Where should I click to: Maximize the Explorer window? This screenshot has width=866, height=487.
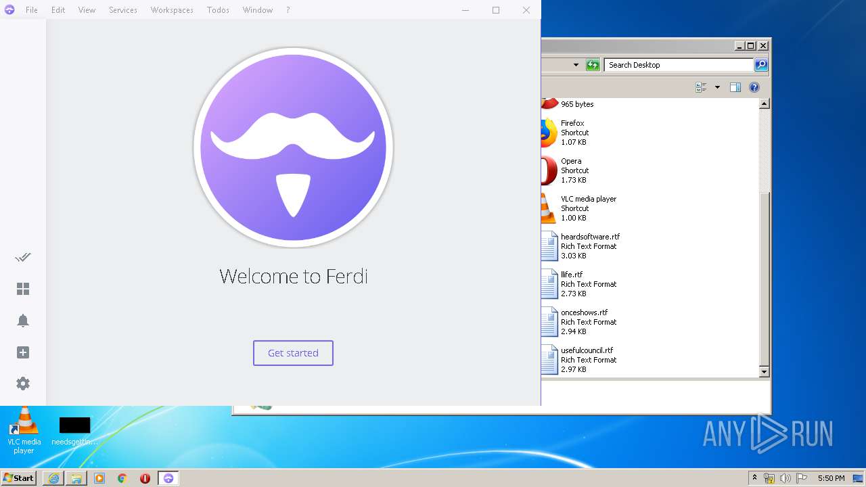(751, 46)
